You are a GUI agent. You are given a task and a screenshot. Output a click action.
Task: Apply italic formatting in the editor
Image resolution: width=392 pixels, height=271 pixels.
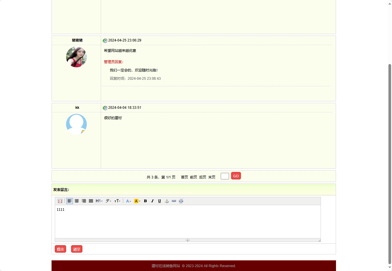pos(152,201)
